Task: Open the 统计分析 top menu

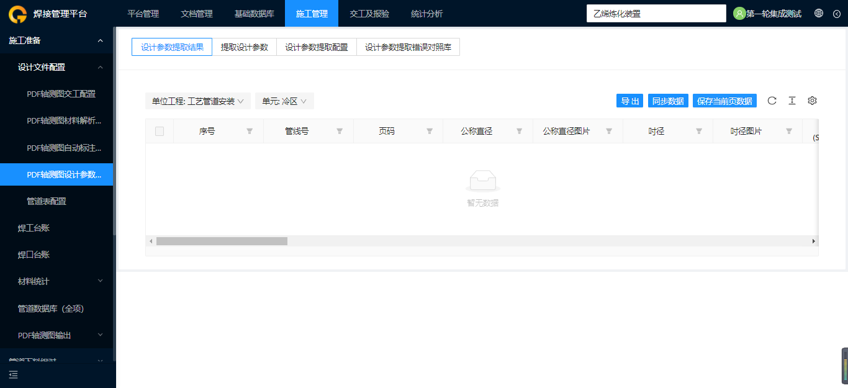Action: tap(427, 14)
